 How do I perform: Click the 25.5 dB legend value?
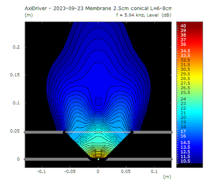pyautogui.click(x=185, y=93)
